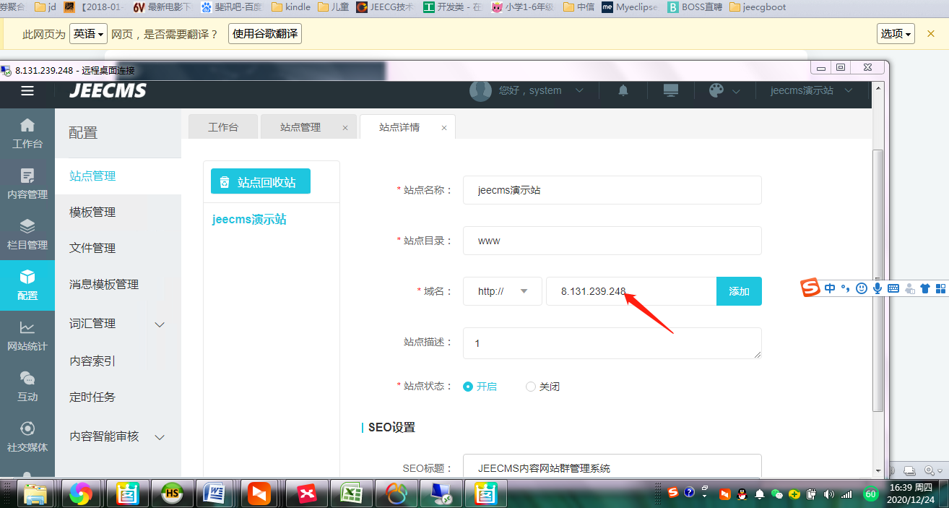Screen dimensions: 949x508
Task: Click the Sogou microphone voice input icon
Action: tap(877, 288)
